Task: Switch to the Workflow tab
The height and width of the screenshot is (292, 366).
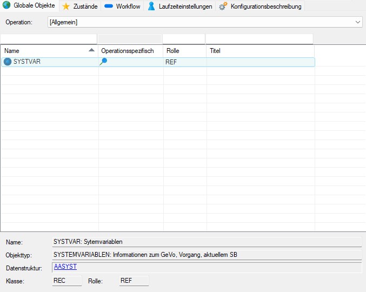Action: click(122, 6)
